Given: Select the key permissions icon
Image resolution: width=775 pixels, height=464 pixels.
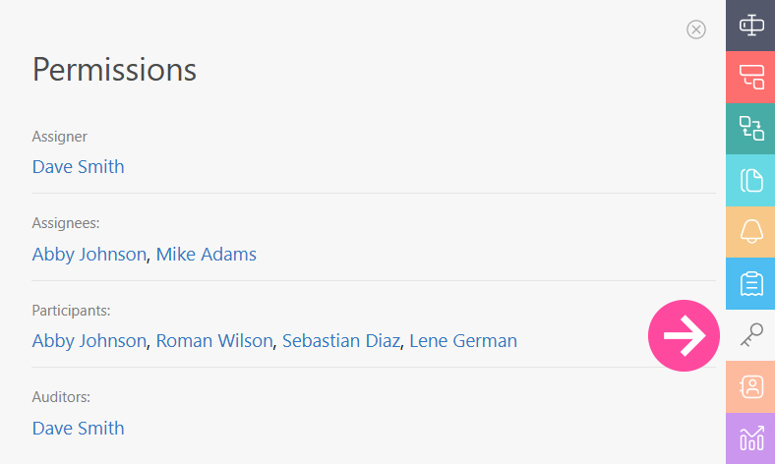Looking at the screenshot, I should pyautogui.click(x=750, y=335).
